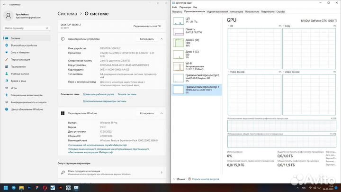The image size is (341, 192).
Task: Open Дополнительные параметры системы link
Action: [x=104, y=101]
